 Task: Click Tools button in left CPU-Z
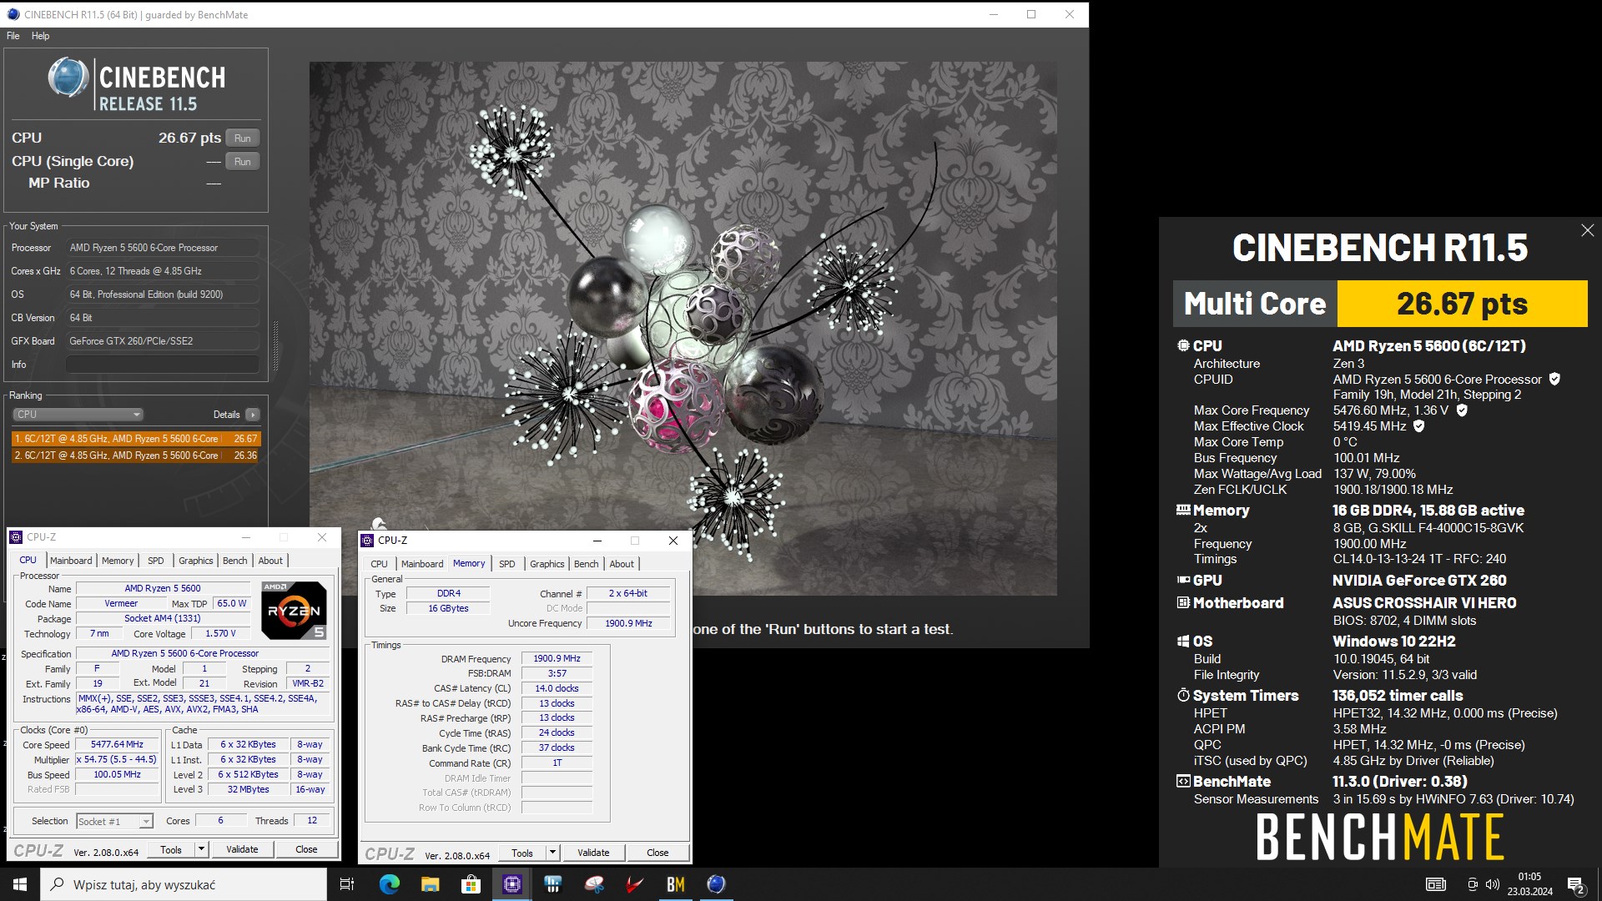[x=171, y=849]
